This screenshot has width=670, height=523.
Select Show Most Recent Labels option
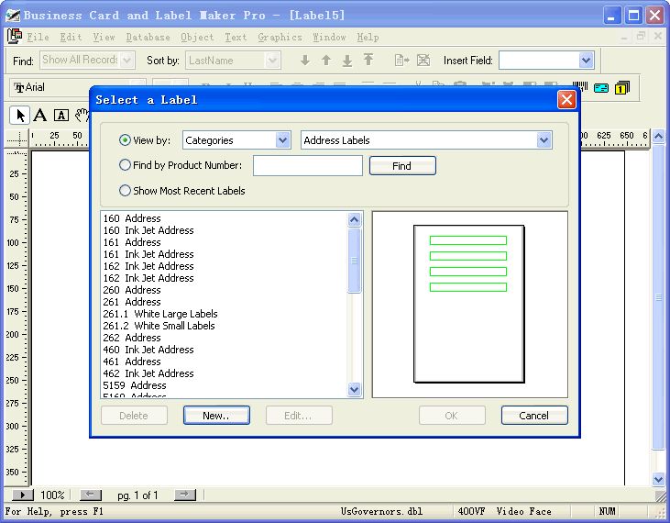pyautogui.click(x=125, y=190)
